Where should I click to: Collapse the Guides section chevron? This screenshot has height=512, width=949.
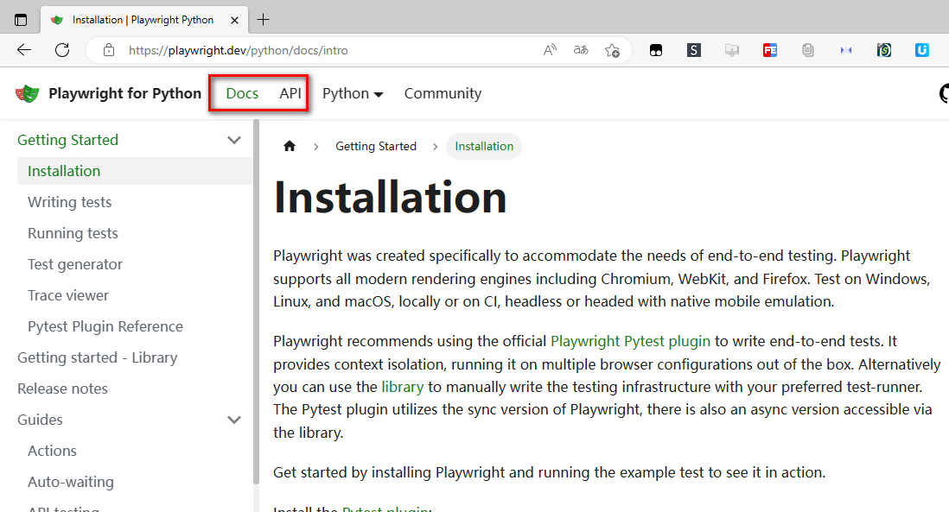point(234,420)
